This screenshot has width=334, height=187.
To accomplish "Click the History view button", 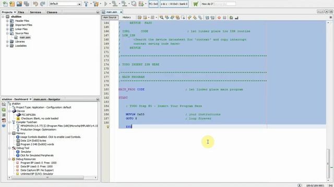I will (x=126, y=17).
